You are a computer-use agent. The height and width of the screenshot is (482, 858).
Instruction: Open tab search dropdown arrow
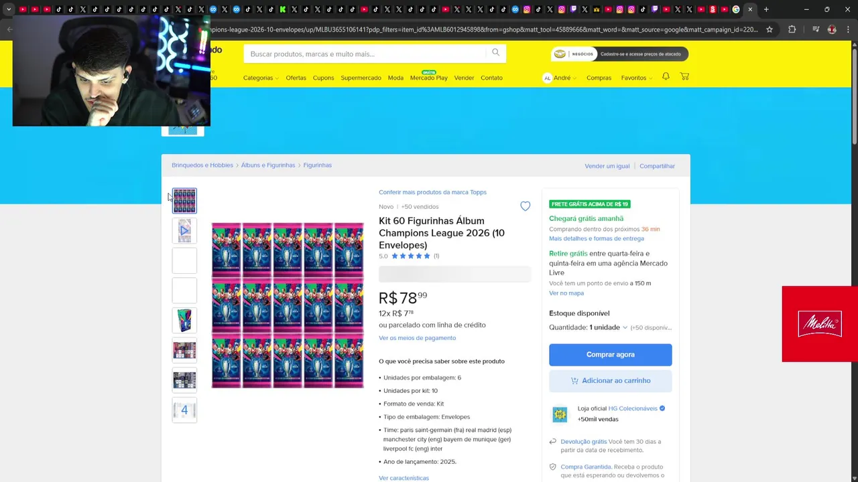pyautogui.click(x=9, y=9)
